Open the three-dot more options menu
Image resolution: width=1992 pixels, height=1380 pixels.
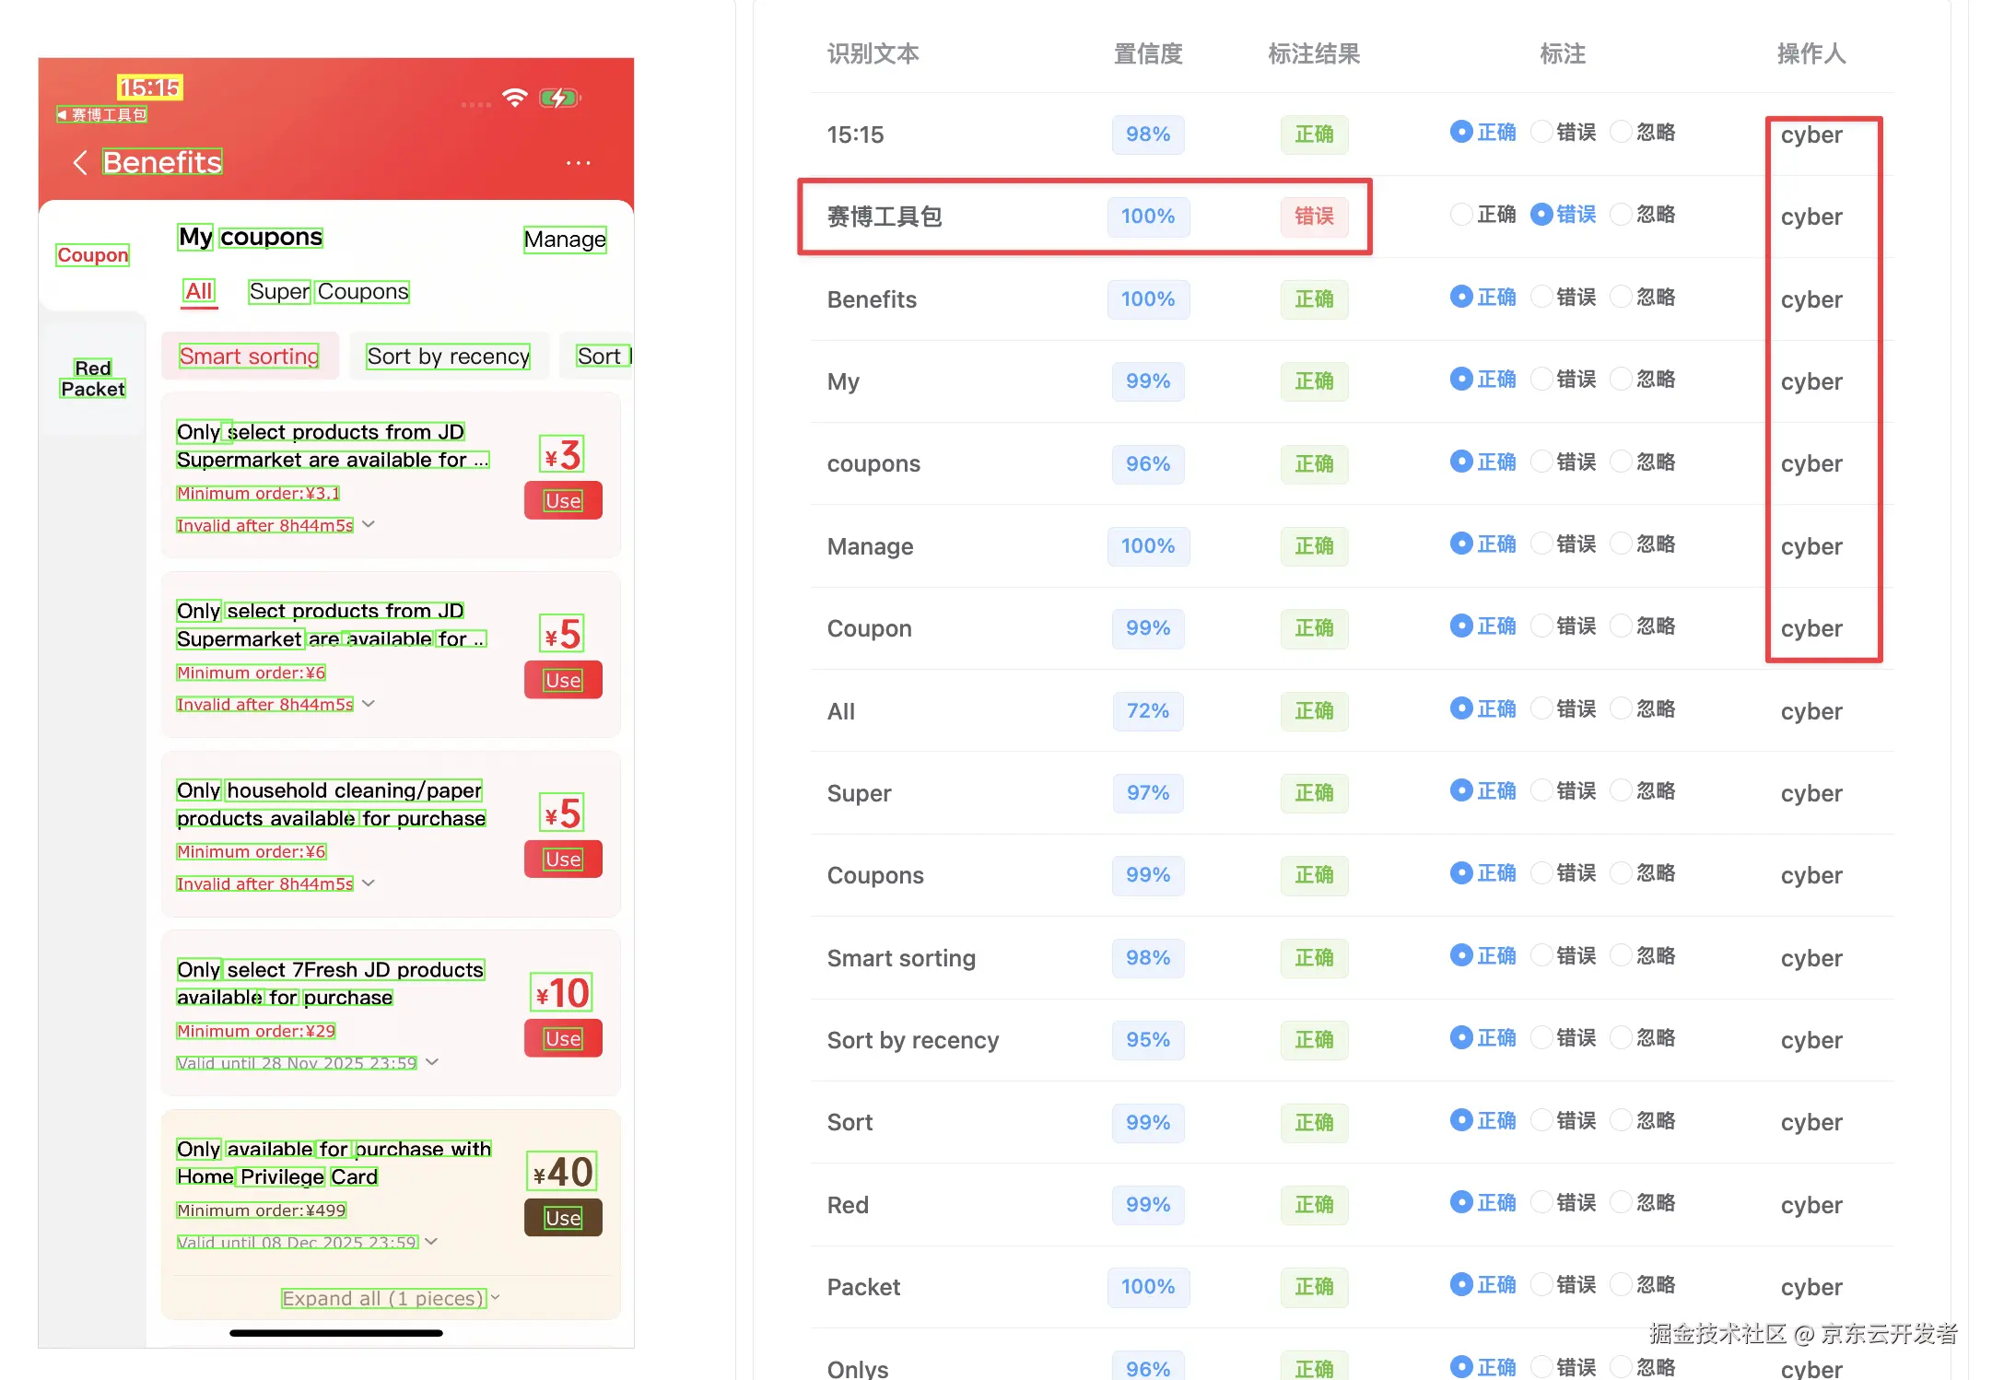click(578, 163)
